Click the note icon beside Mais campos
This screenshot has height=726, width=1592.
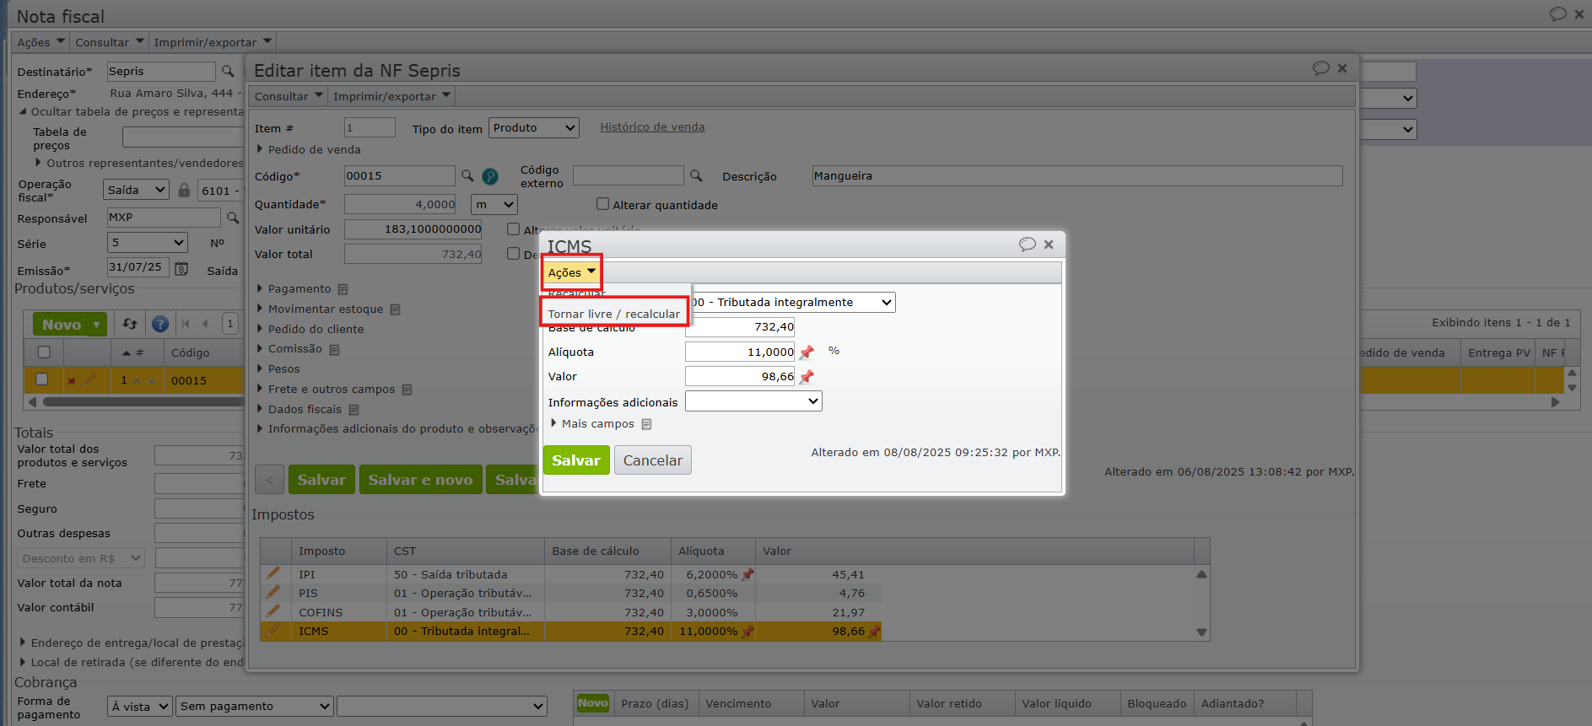click(647, 424)
